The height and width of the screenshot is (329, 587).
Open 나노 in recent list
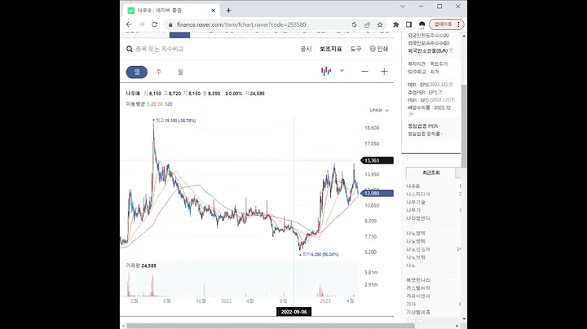tap(411, 265)
